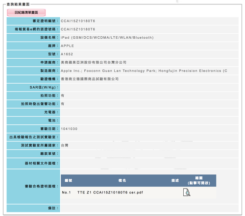Click the Apple Inc.; Foxconn manufacturer text

144,71
